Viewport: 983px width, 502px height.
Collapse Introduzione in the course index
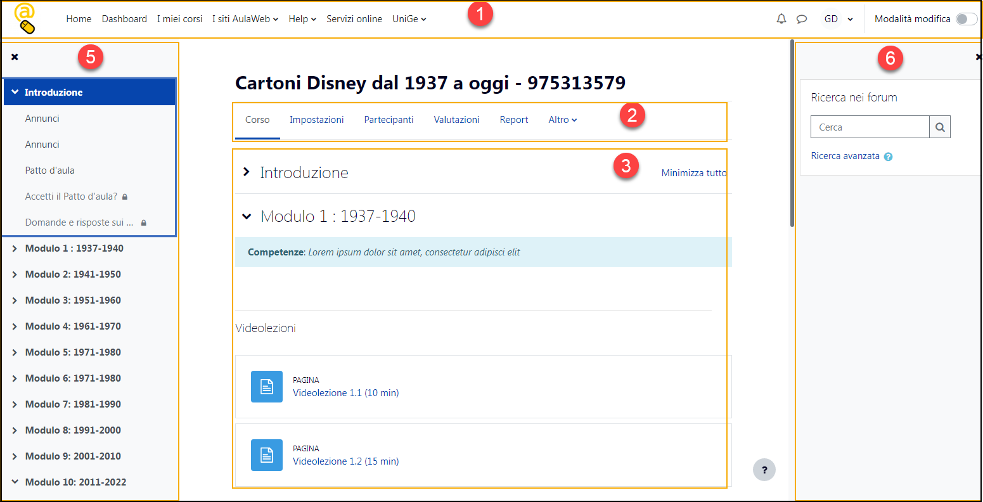15,93
